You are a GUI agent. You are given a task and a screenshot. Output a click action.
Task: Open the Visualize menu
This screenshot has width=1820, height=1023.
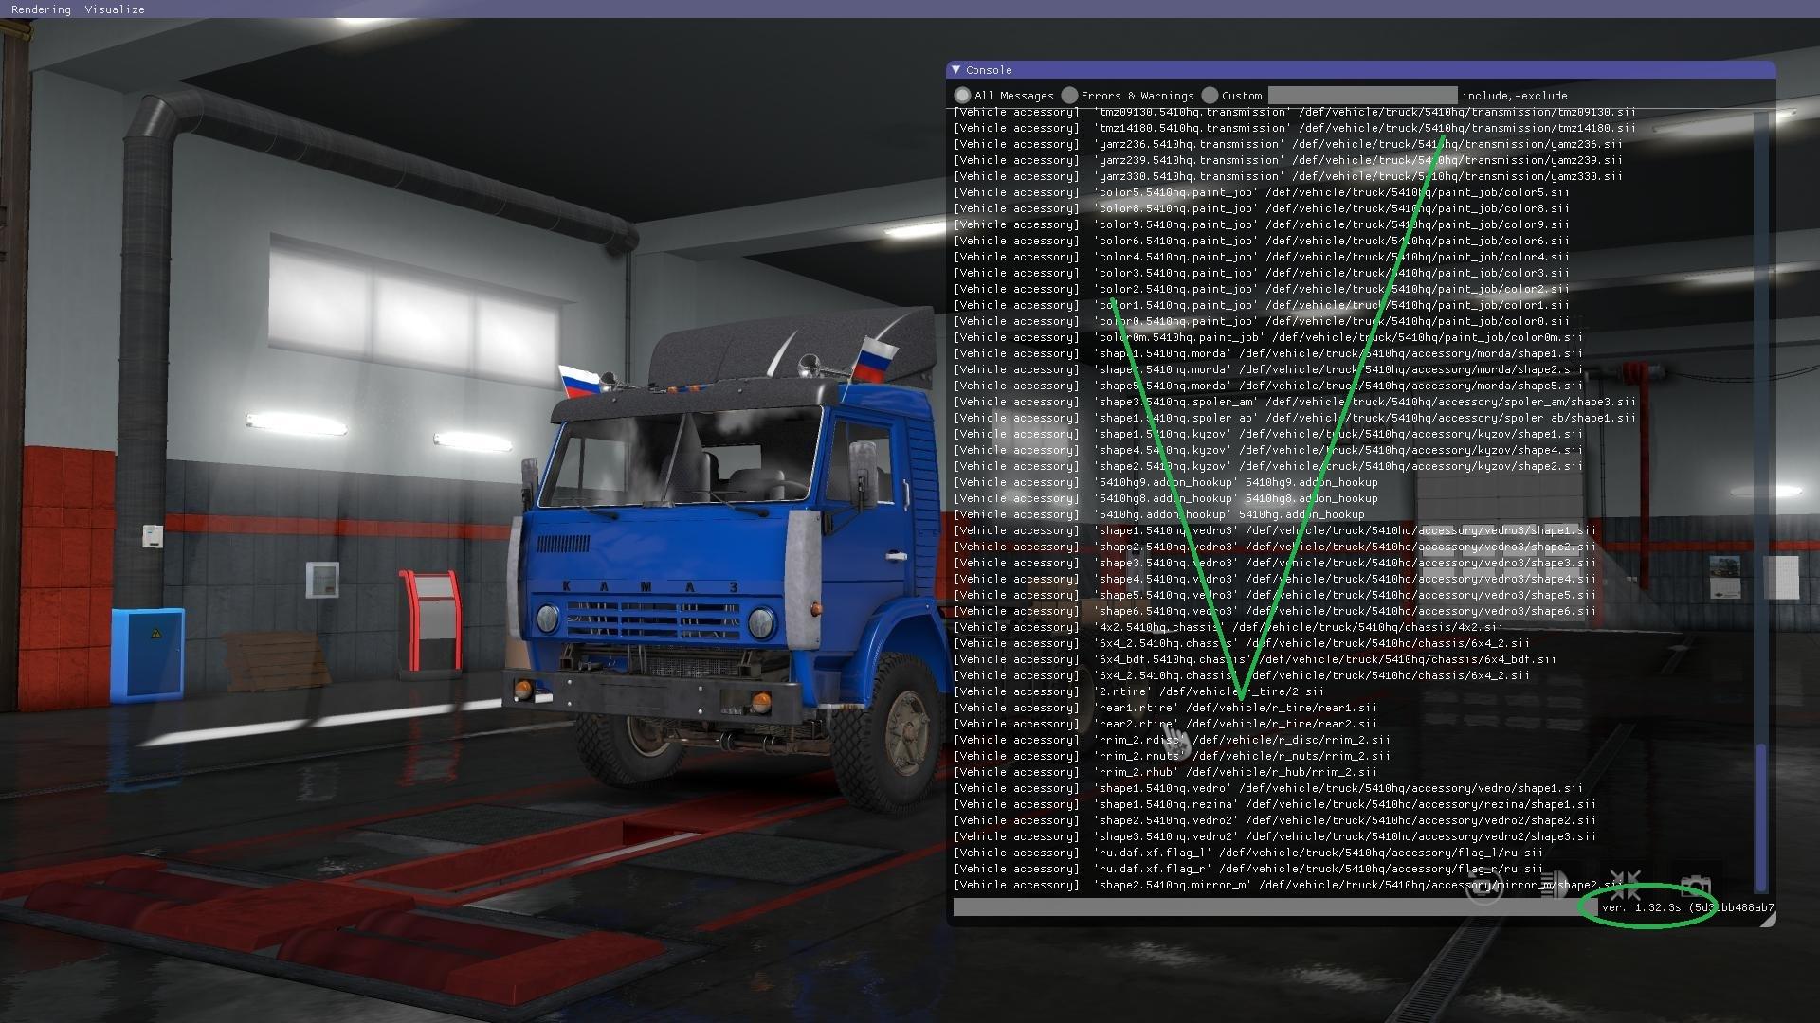(115, 9)
